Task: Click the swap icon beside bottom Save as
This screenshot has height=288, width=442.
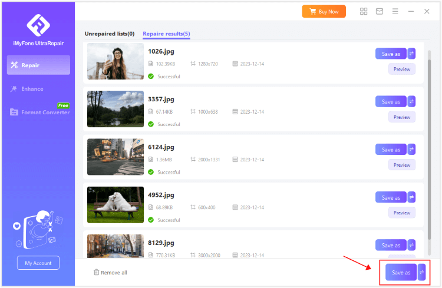Action: click(x=422, y=272)
